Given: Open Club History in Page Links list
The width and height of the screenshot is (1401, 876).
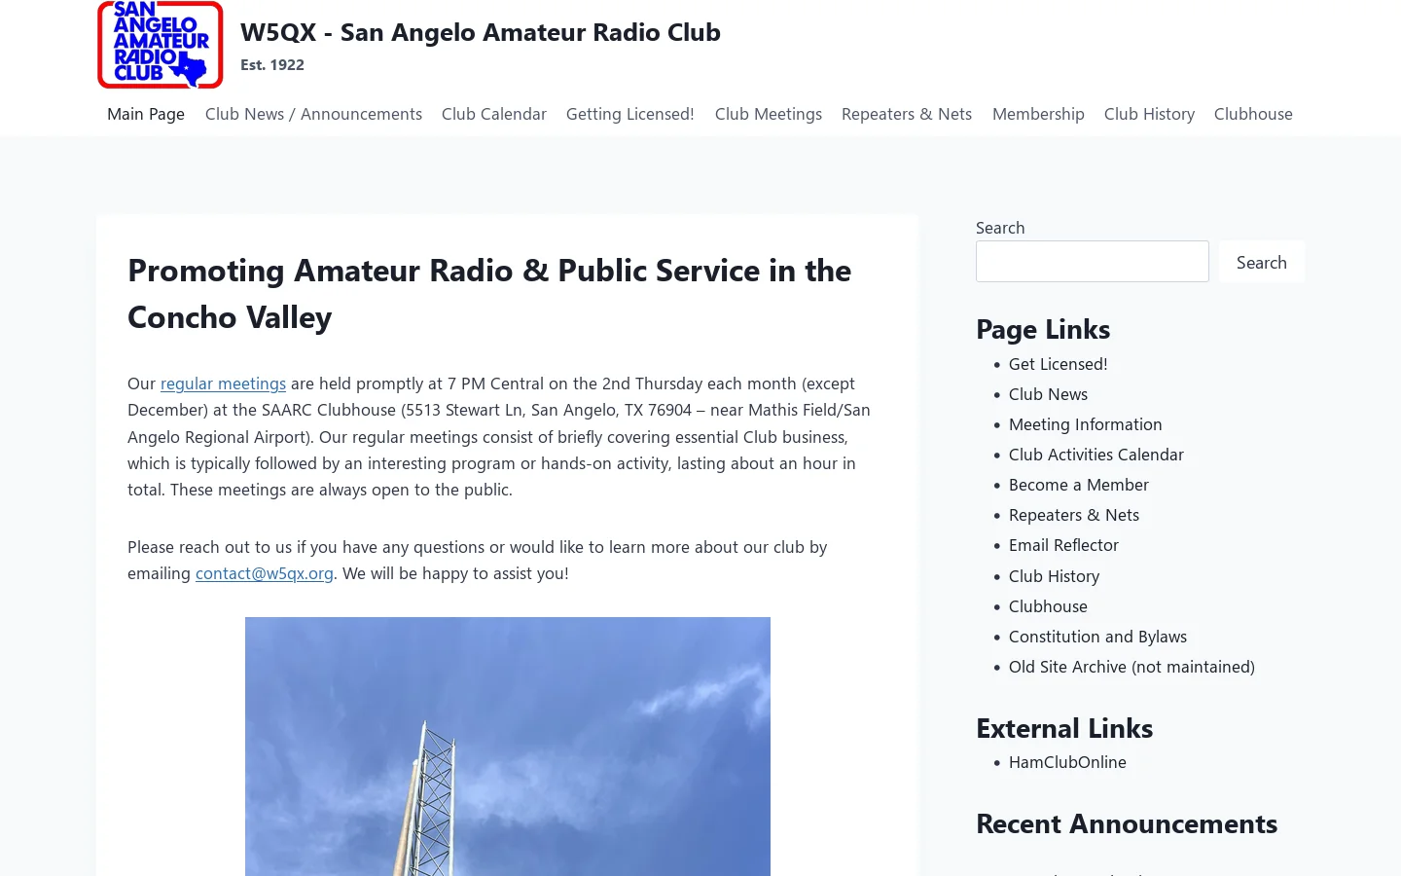Looking at the screenshot, I should click(1054, 576).
